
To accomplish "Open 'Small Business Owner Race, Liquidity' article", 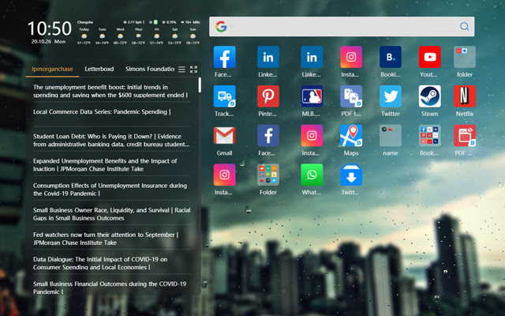I will [x=112, y=214].
